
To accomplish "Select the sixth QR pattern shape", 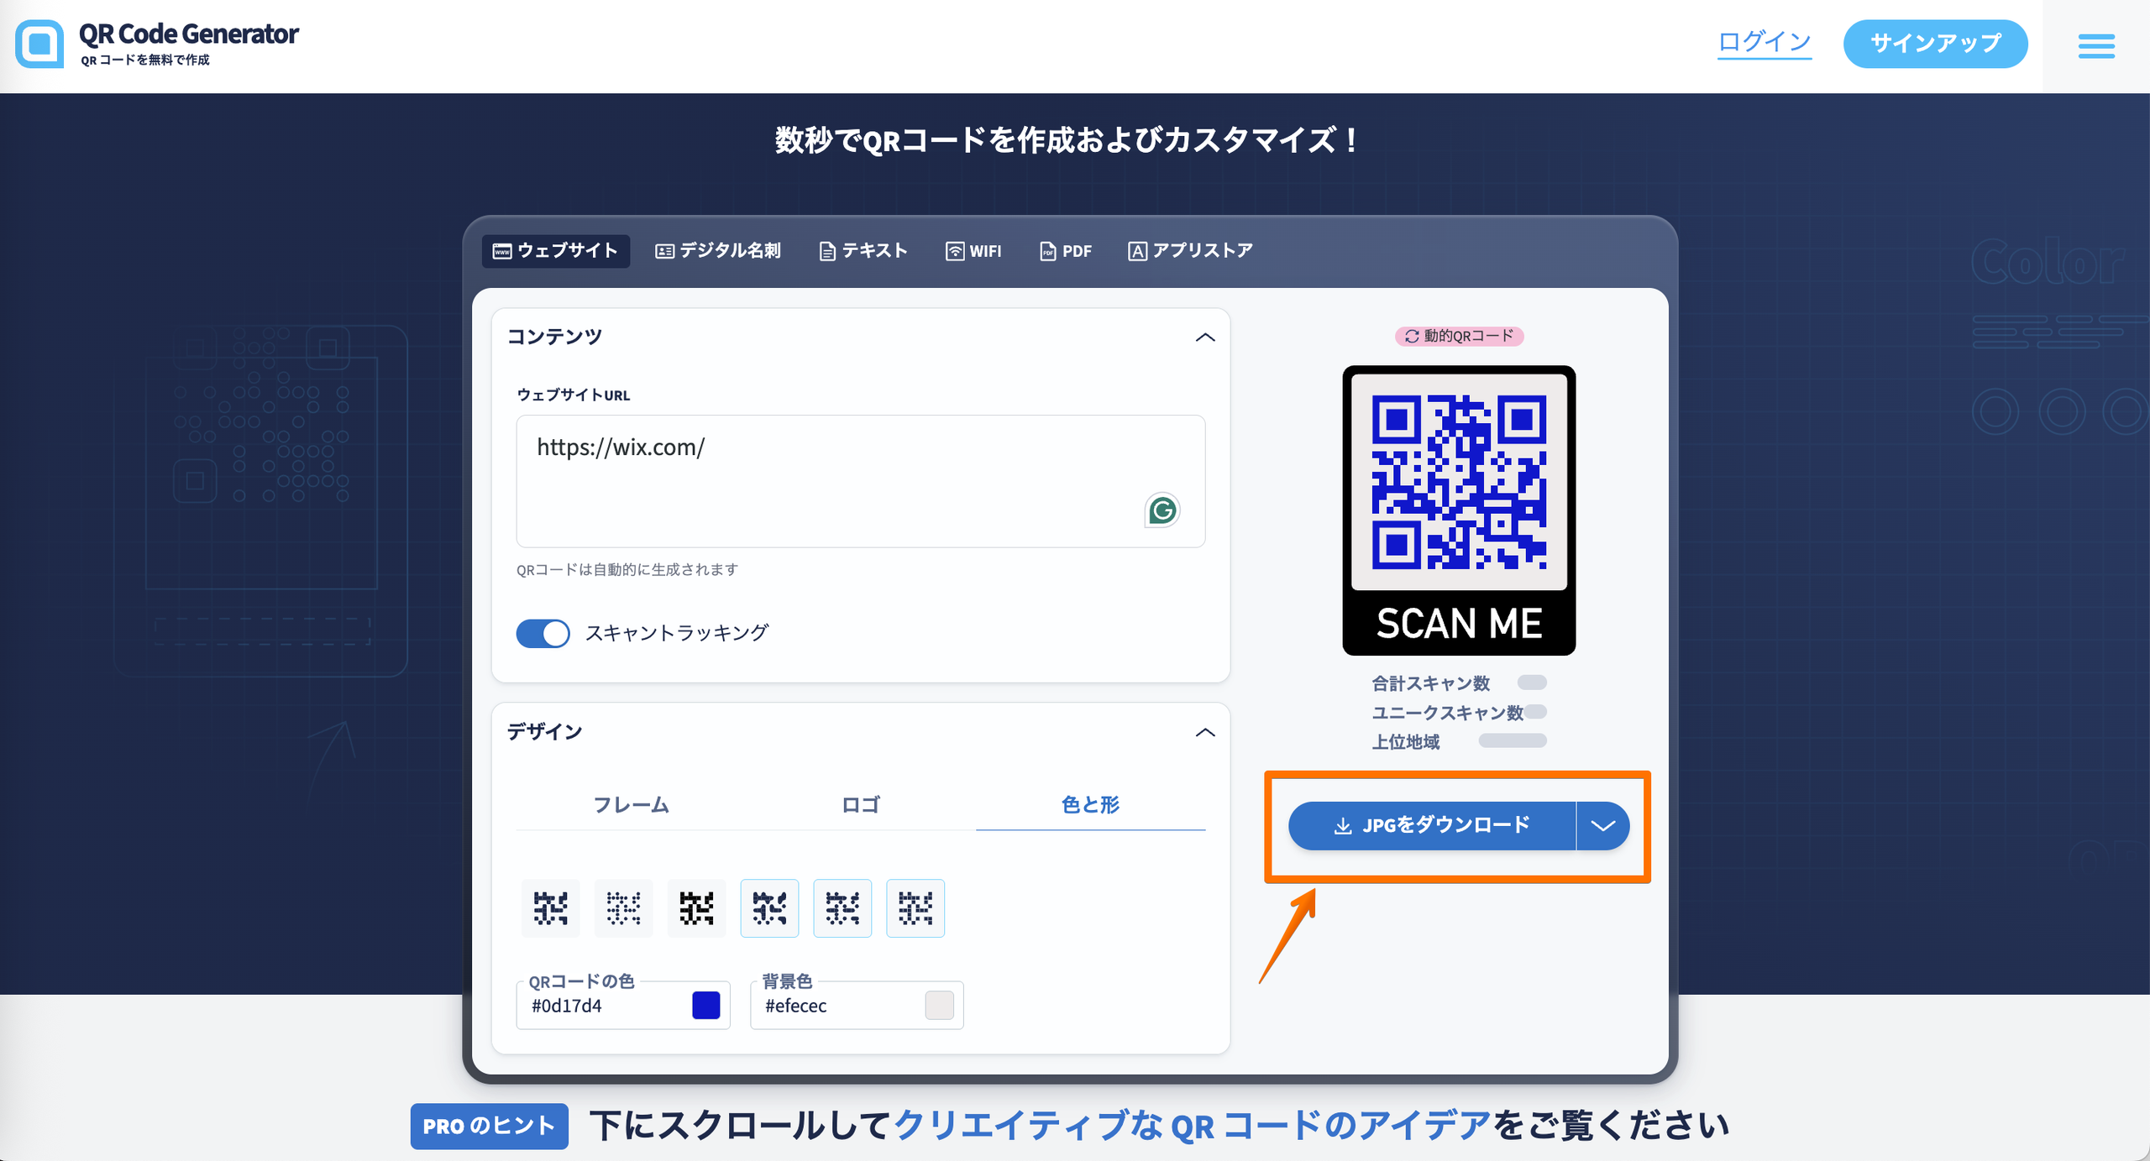I will pos(915,908).
